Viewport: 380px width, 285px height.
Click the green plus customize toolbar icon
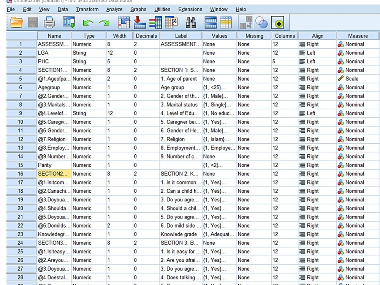click(277, 23)
